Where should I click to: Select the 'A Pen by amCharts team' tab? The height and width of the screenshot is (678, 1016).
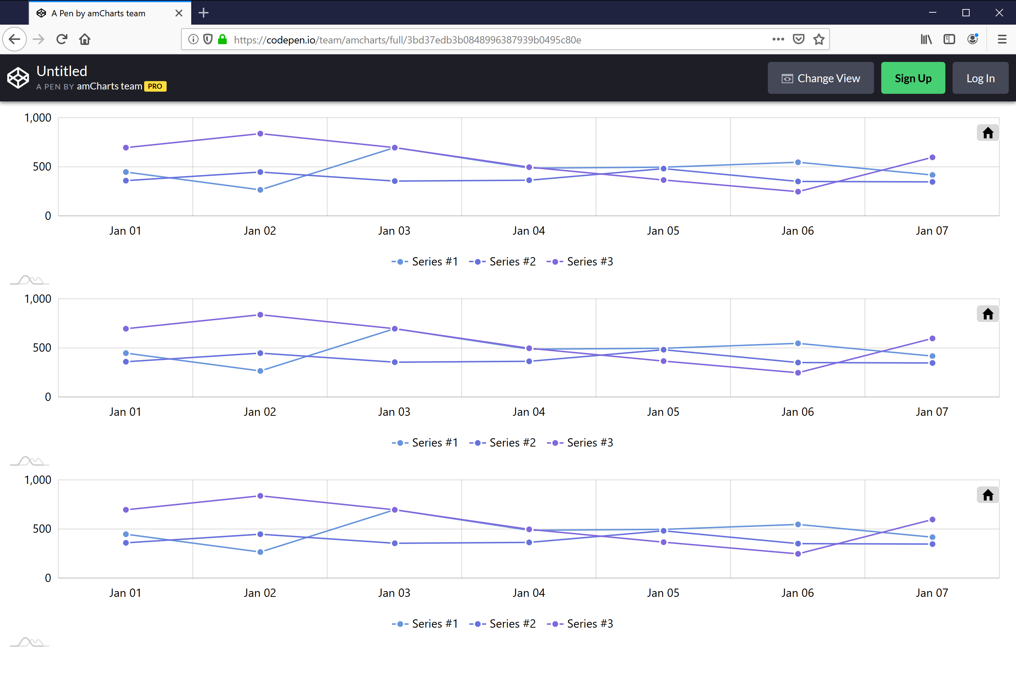98,13
